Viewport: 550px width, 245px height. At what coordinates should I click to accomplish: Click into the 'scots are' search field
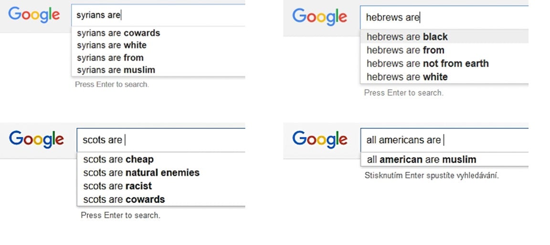click(x=161, y=140)
